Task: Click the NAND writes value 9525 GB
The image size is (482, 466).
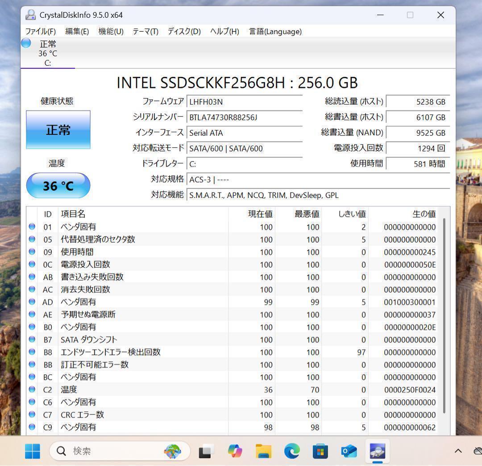Action: [418, 133]
